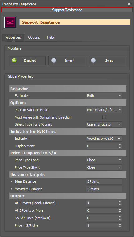Viewport: 134px width, 237px height.
Task: Open the Indicator ellipsis browse button
Action: pyautogui.click(x=120, y=138)
